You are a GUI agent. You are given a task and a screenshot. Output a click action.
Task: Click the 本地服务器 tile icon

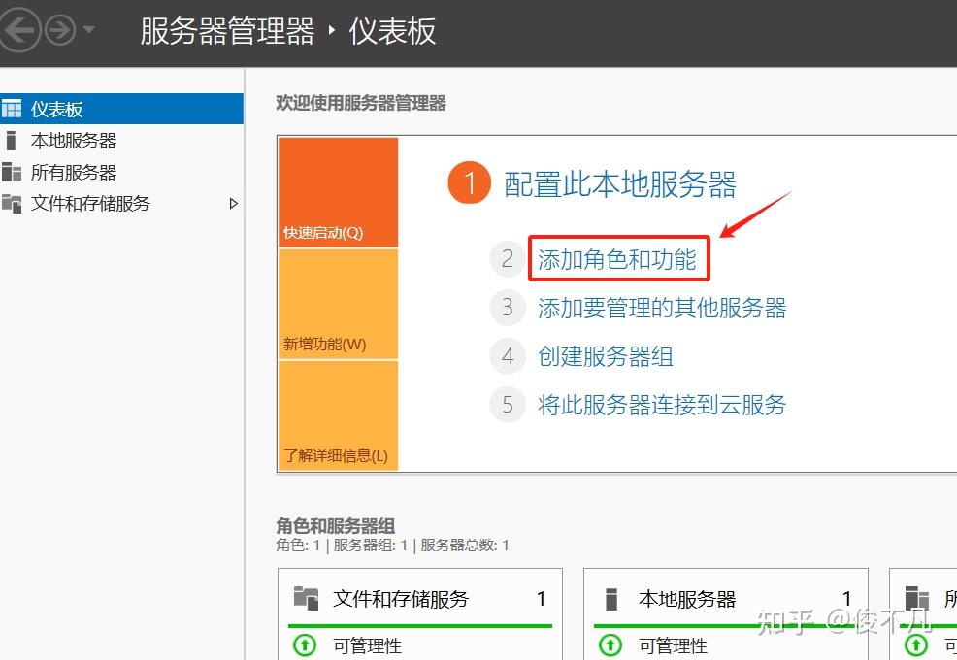[610, 599]
